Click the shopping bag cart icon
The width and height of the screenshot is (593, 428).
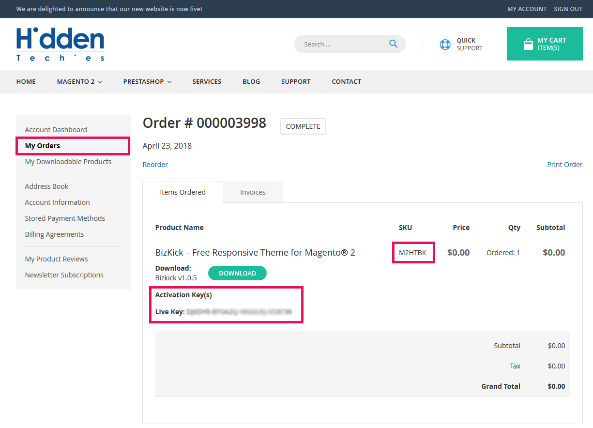pos(528,45)
